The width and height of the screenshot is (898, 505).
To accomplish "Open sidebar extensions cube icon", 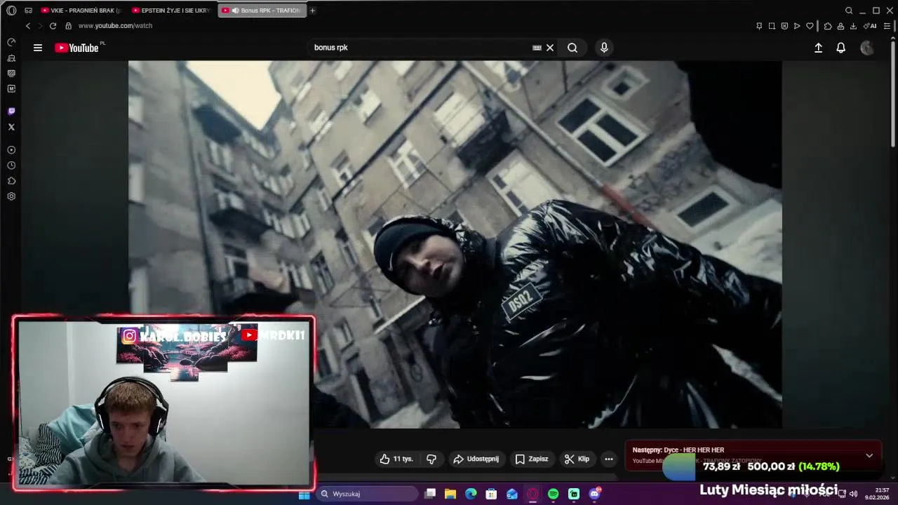I will [11, 181].
